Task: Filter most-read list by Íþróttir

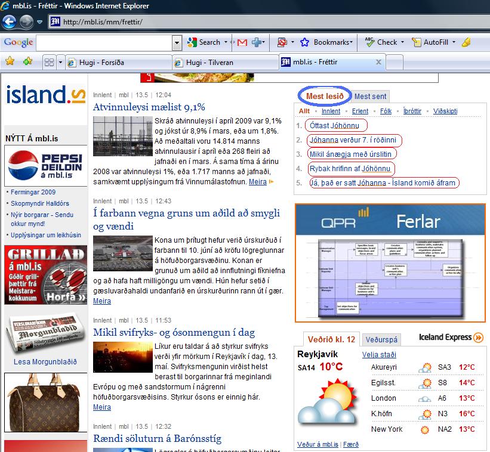Action: (x=412, y=111)
